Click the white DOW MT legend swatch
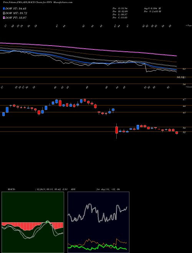The image size is (192, 253). (x=4, y=13)
